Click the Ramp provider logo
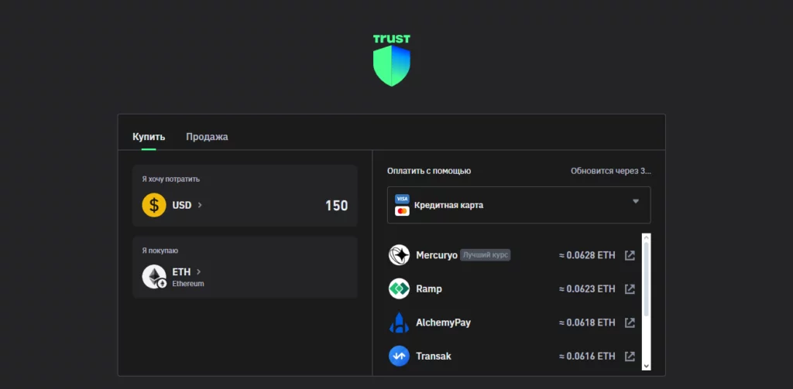Image resolution: width=793 pixels, height=389 pixels. click(x=399, y=289)
